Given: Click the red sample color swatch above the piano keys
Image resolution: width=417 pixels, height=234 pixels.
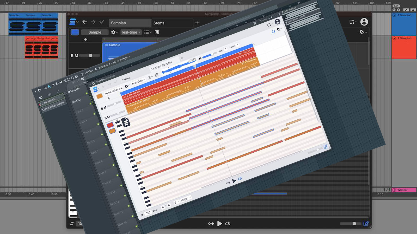Looking at the screenshot, I should point(110,125).
